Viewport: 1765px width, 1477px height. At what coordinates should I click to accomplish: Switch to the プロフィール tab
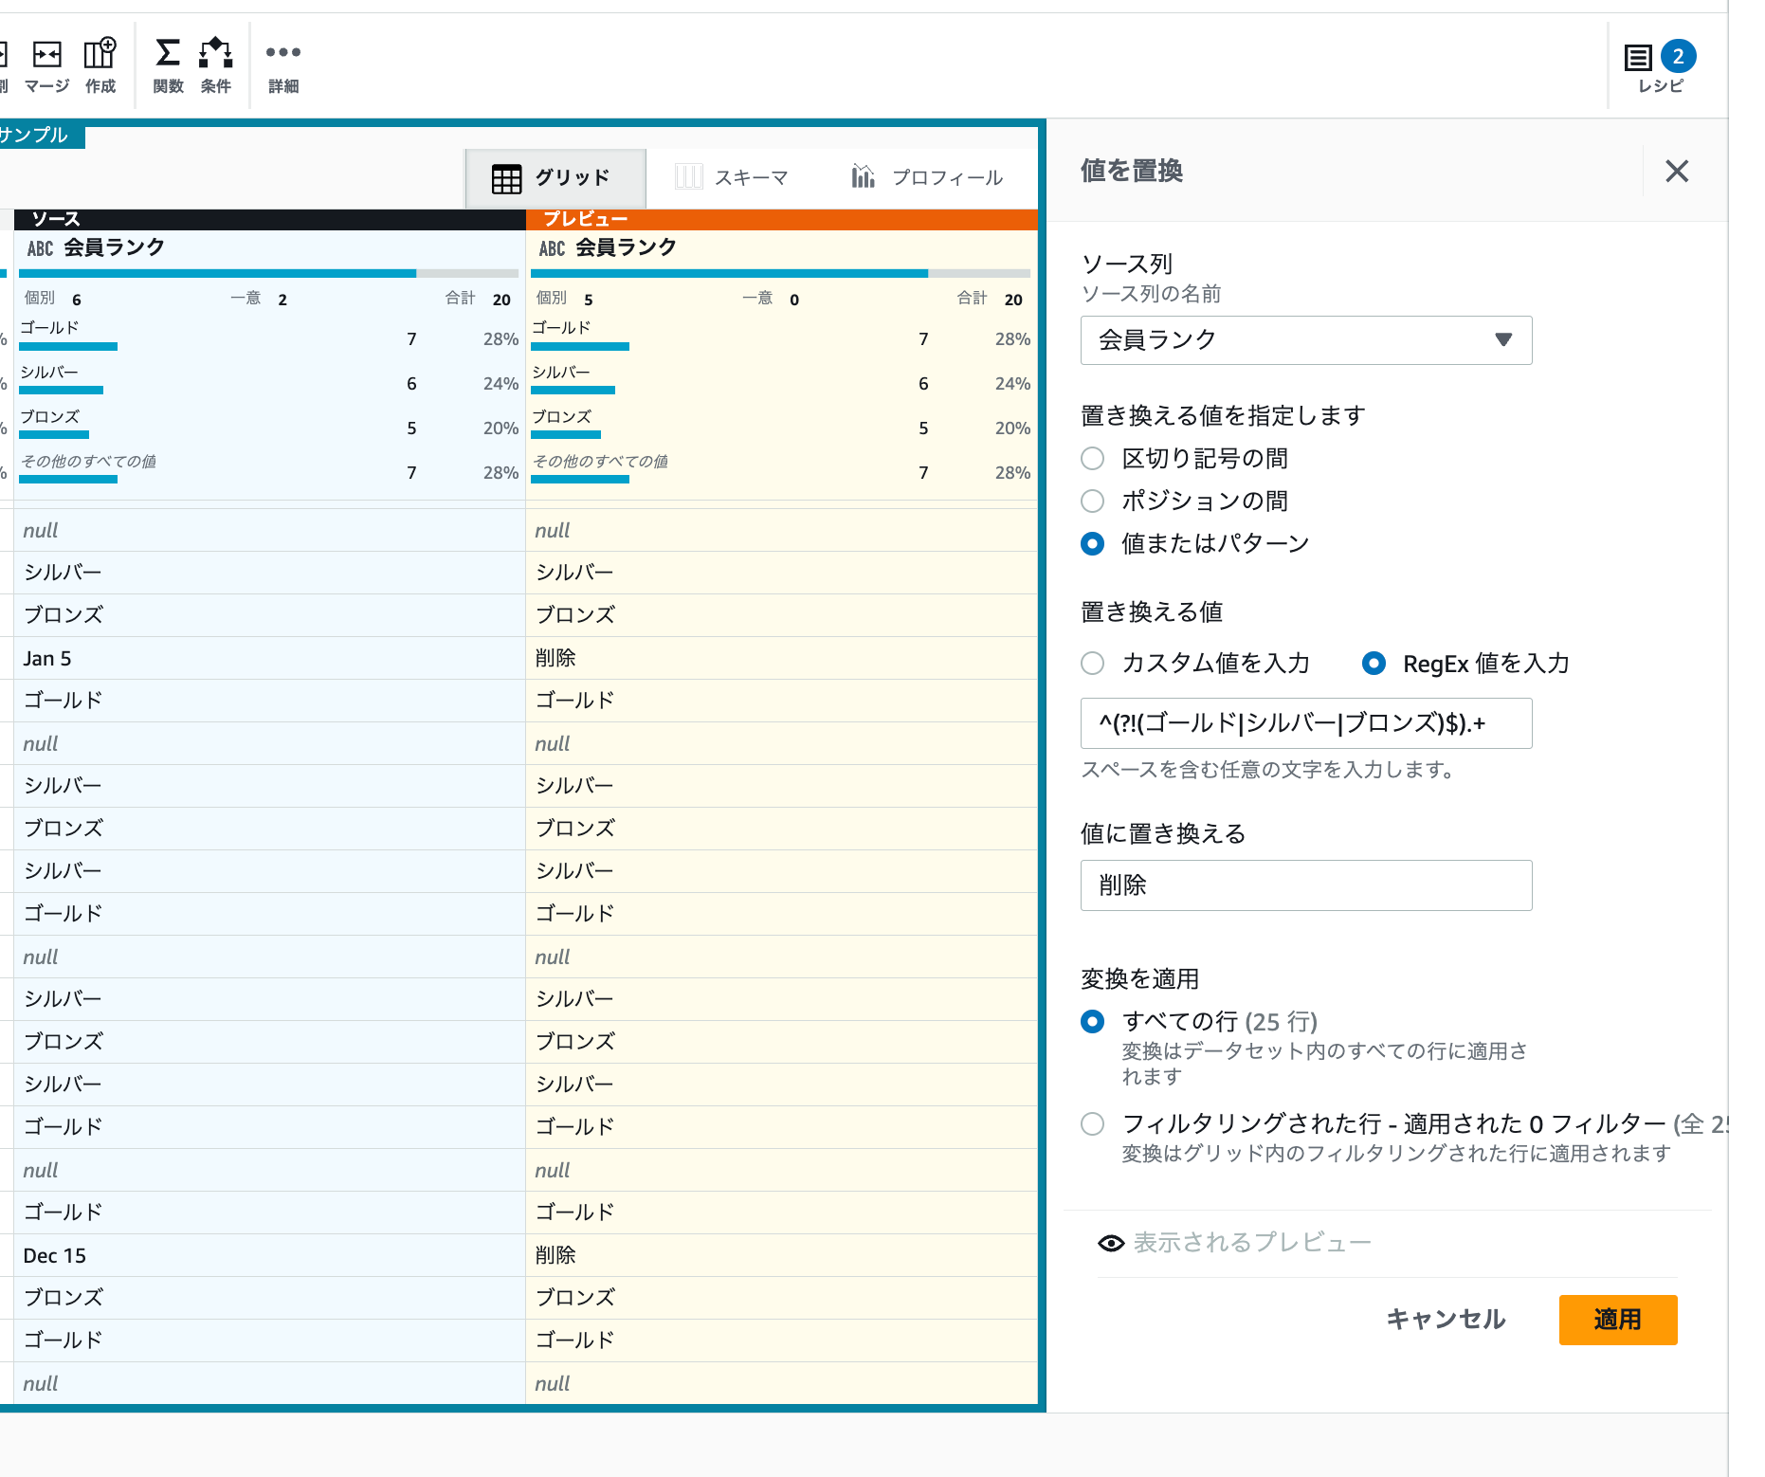pos(928,177)
